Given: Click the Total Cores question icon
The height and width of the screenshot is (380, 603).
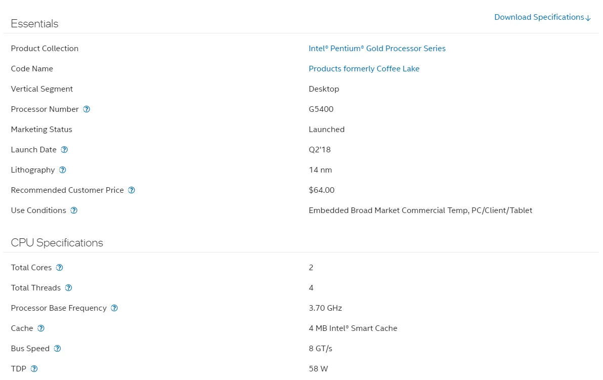Looking at the screenshot, I should pos(60,268).
